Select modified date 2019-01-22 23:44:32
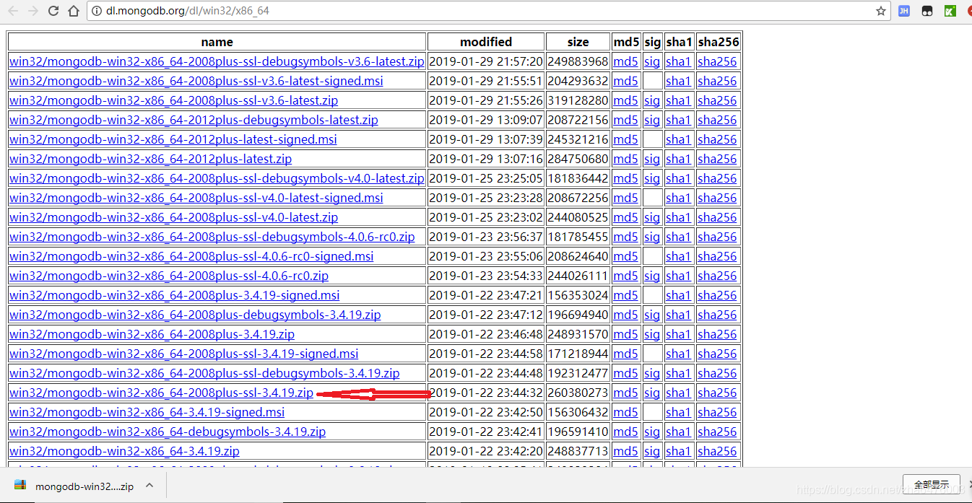 point(486,393)
